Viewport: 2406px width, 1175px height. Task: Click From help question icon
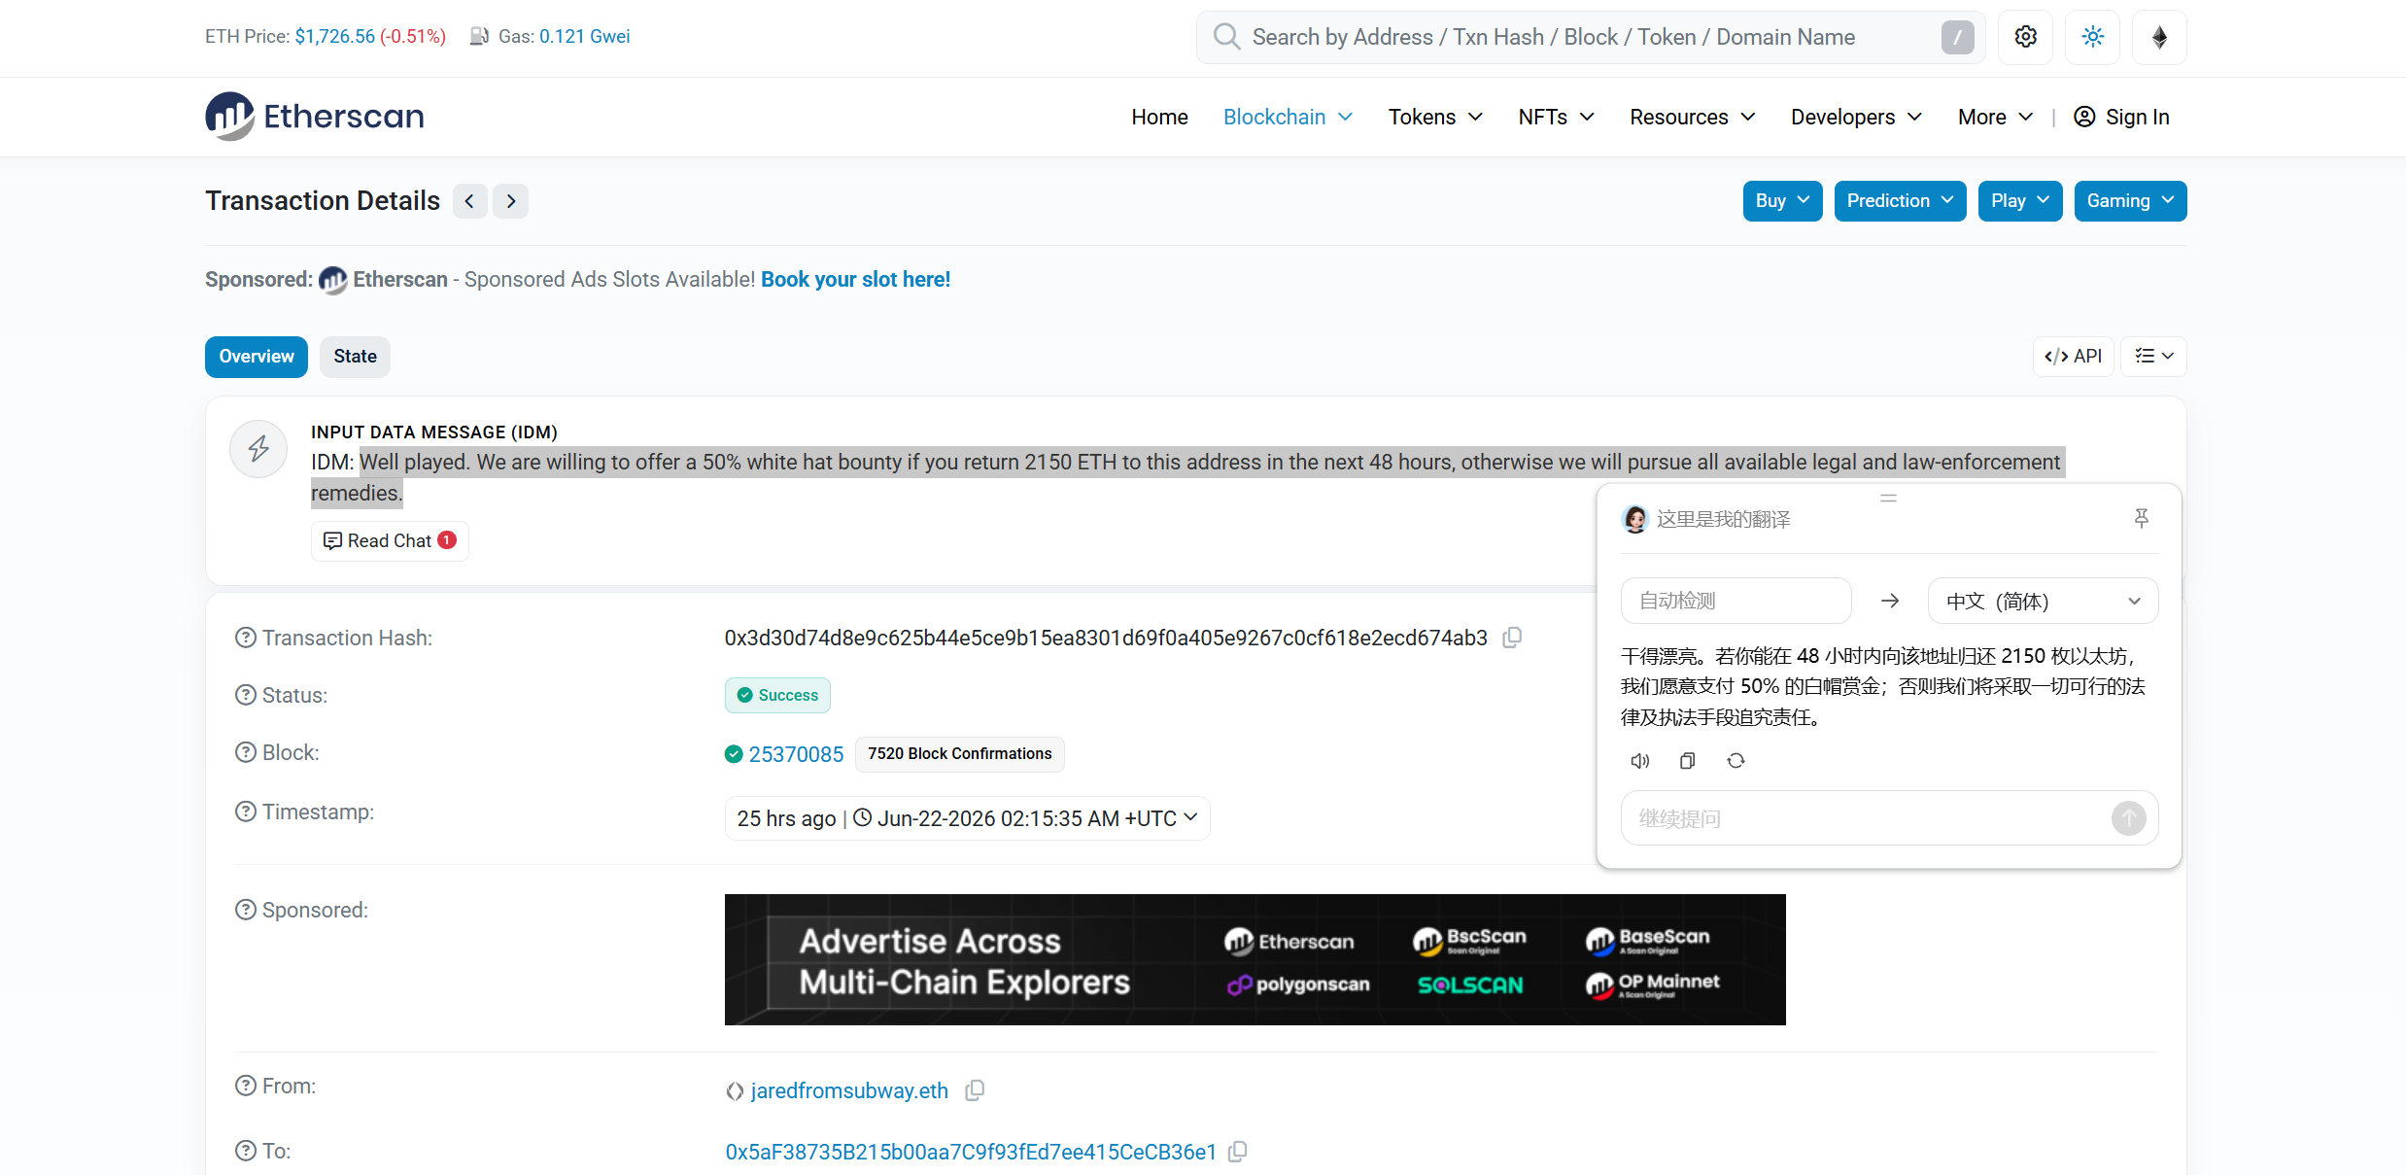(246, 1086)
